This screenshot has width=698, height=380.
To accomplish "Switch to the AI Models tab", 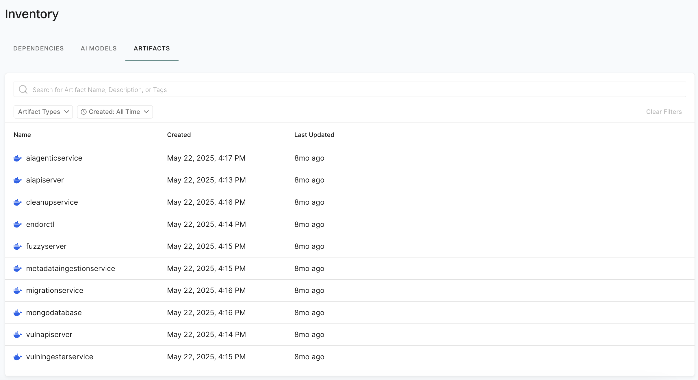I will click(x=99, y=48).
